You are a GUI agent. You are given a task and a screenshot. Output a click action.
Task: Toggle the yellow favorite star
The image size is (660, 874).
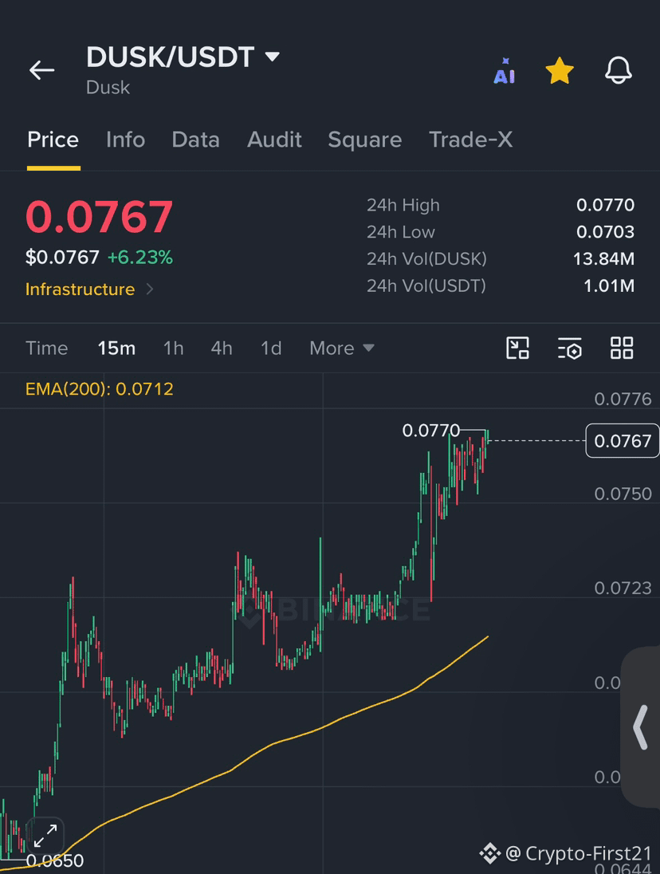click(560, 71)
